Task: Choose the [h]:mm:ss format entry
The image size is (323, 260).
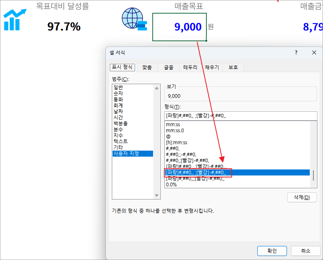Action: (x=177, y=143)
